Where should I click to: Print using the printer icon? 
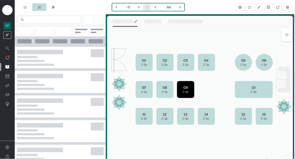point(287,7)
